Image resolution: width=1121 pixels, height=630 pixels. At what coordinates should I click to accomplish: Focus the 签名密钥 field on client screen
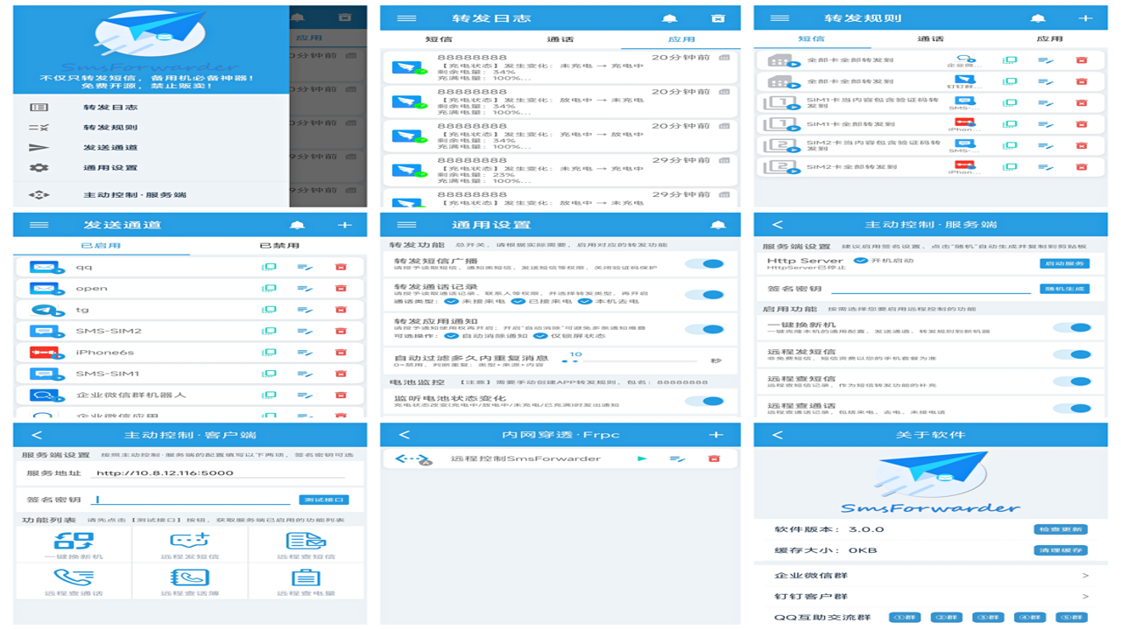[193, 500]
